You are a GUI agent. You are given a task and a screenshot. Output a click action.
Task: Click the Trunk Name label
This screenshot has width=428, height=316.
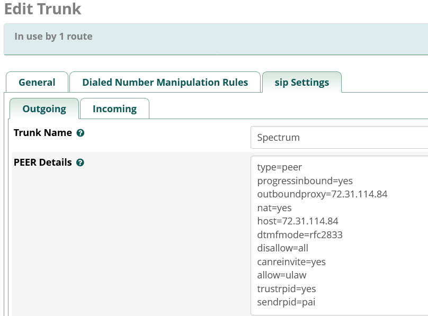[x=43, y=133]
